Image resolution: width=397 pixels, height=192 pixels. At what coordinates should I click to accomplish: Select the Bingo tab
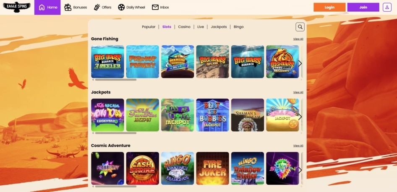click(x=238, y=27)
